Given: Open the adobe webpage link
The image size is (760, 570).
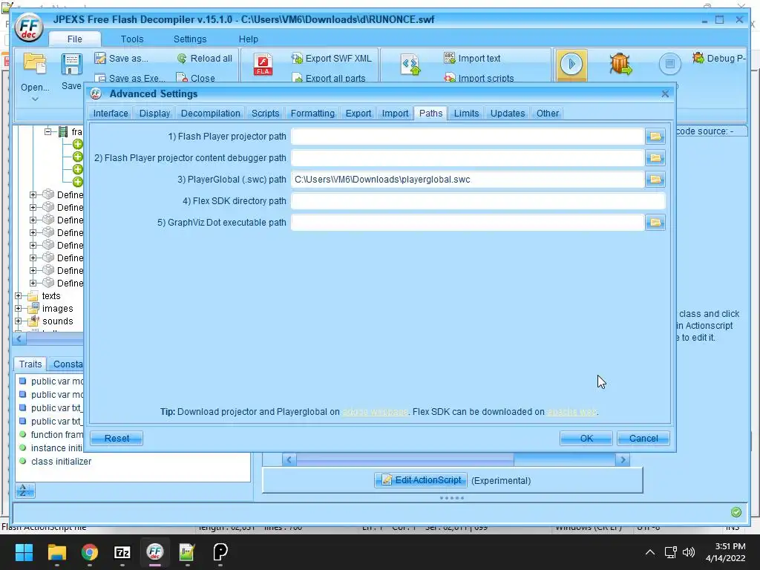Looking at the screenshot, I should (375, 412).
